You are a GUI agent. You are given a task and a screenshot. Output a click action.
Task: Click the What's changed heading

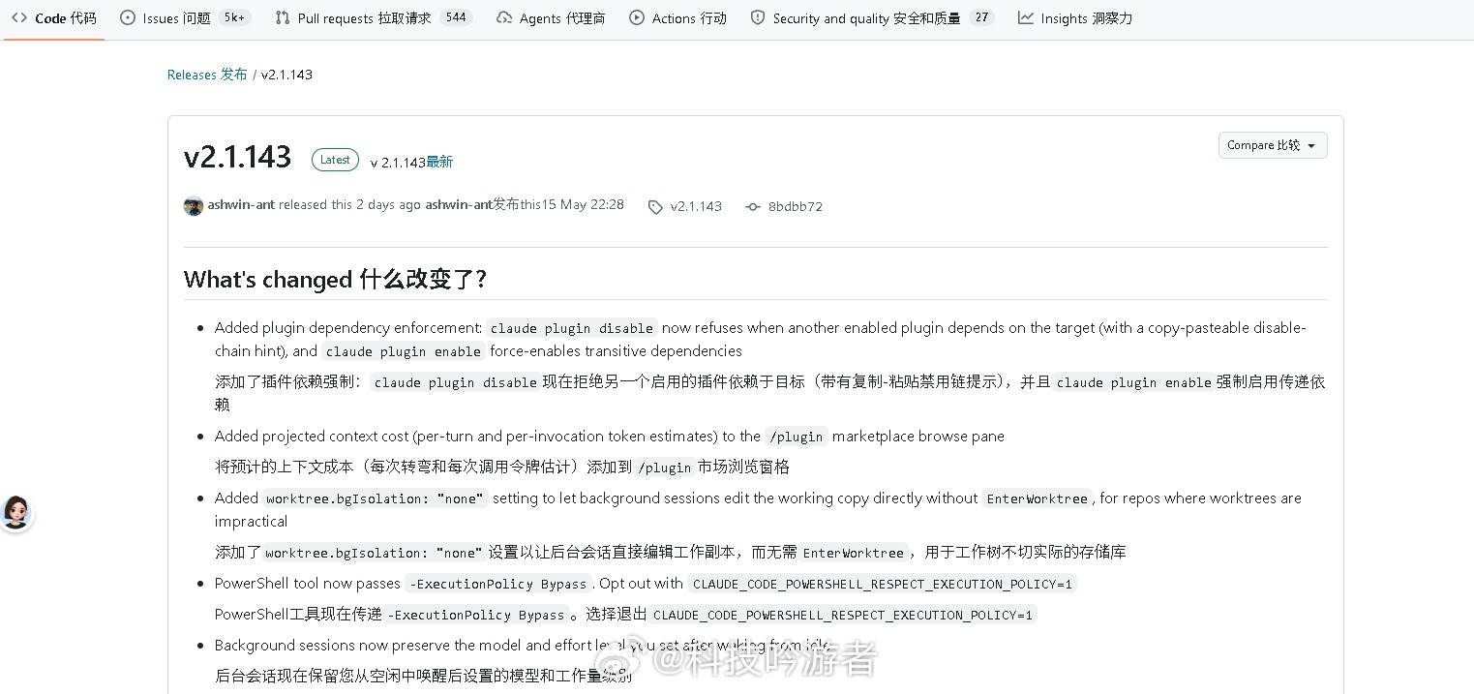[x=335, y=280]
